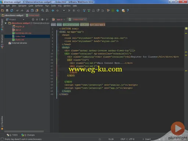Toggle the Changes tool window button

point(28,135)
